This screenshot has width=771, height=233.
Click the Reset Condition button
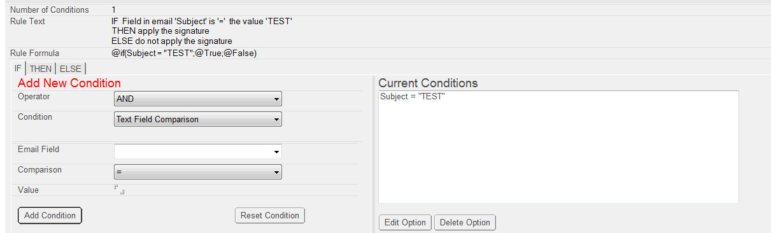pos(270,216)
